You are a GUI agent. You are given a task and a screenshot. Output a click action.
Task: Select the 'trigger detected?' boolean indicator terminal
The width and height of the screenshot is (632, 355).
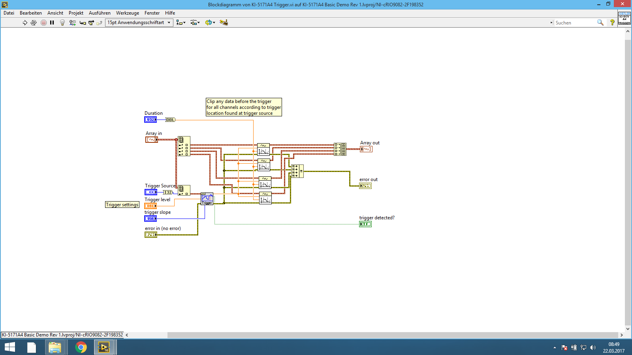(365, 224)
